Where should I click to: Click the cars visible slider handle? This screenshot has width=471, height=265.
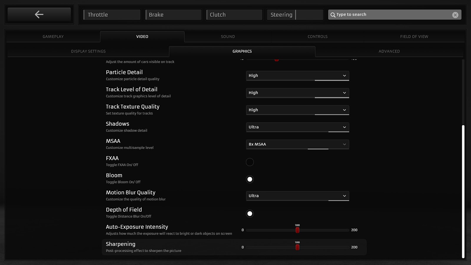[x=276, y=60]
